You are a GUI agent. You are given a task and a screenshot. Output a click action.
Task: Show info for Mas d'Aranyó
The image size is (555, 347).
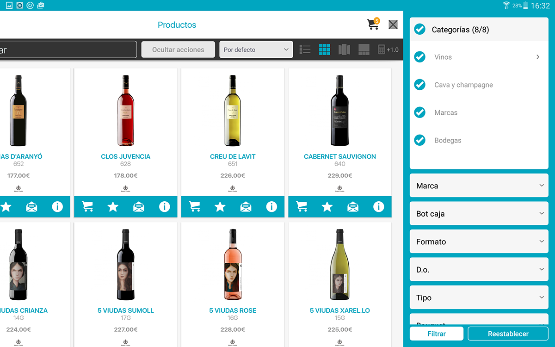coord(57,207)
